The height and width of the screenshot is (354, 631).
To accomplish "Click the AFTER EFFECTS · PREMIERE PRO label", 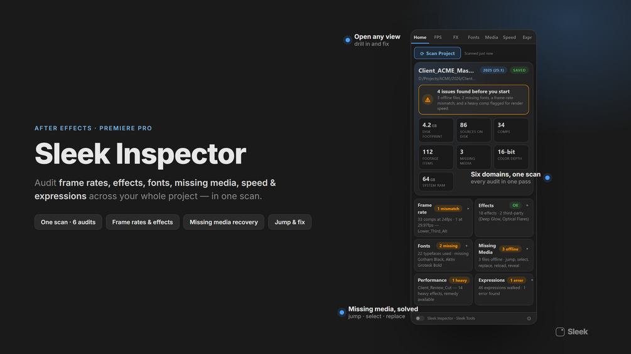I will coord(94,128).
